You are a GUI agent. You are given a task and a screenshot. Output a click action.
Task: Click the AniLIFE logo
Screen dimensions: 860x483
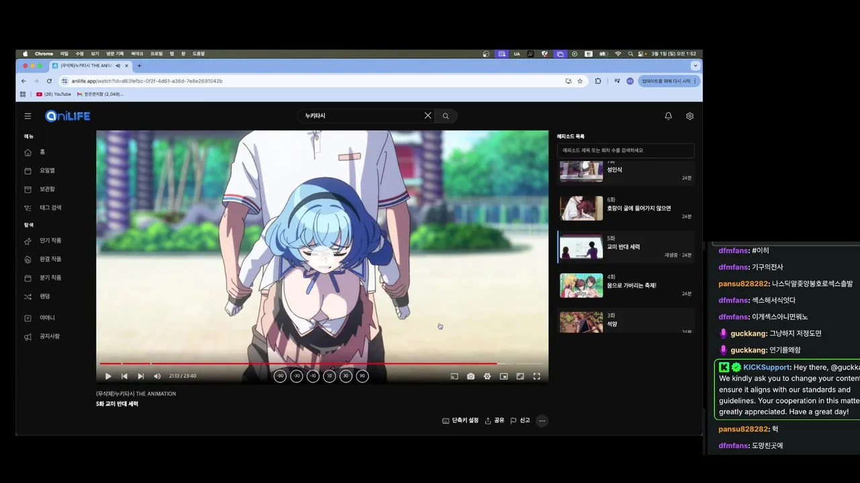[67, 116]
